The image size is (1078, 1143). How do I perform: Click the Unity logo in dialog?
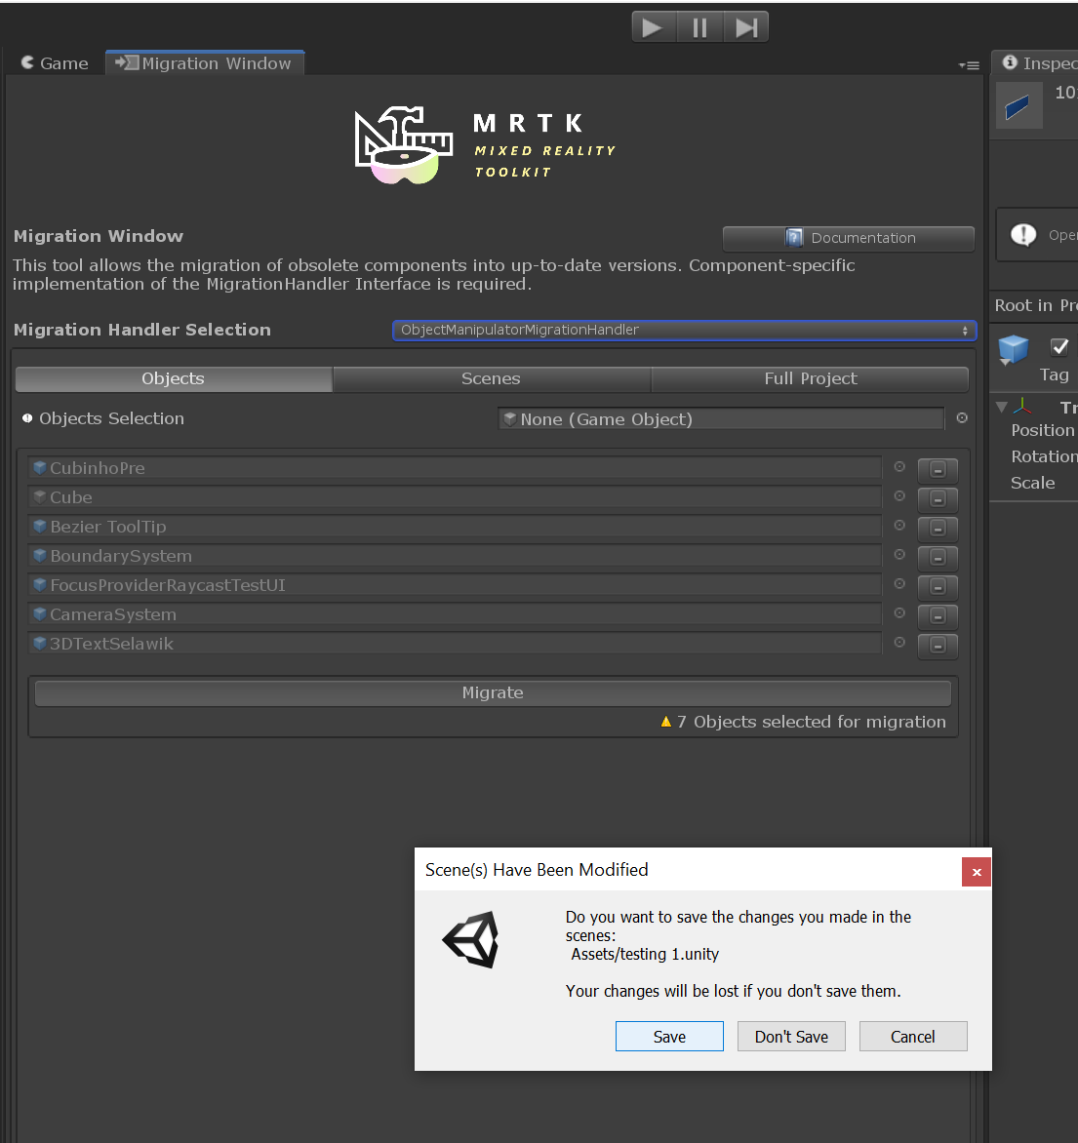tap(472, 940)
